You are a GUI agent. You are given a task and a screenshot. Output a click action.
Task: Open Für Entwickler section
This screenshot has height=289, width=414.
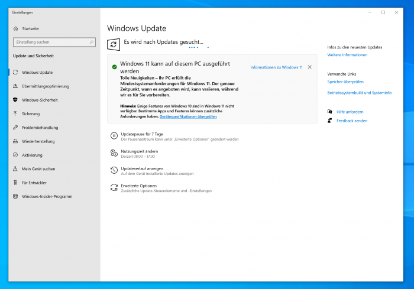pos(34,183)
